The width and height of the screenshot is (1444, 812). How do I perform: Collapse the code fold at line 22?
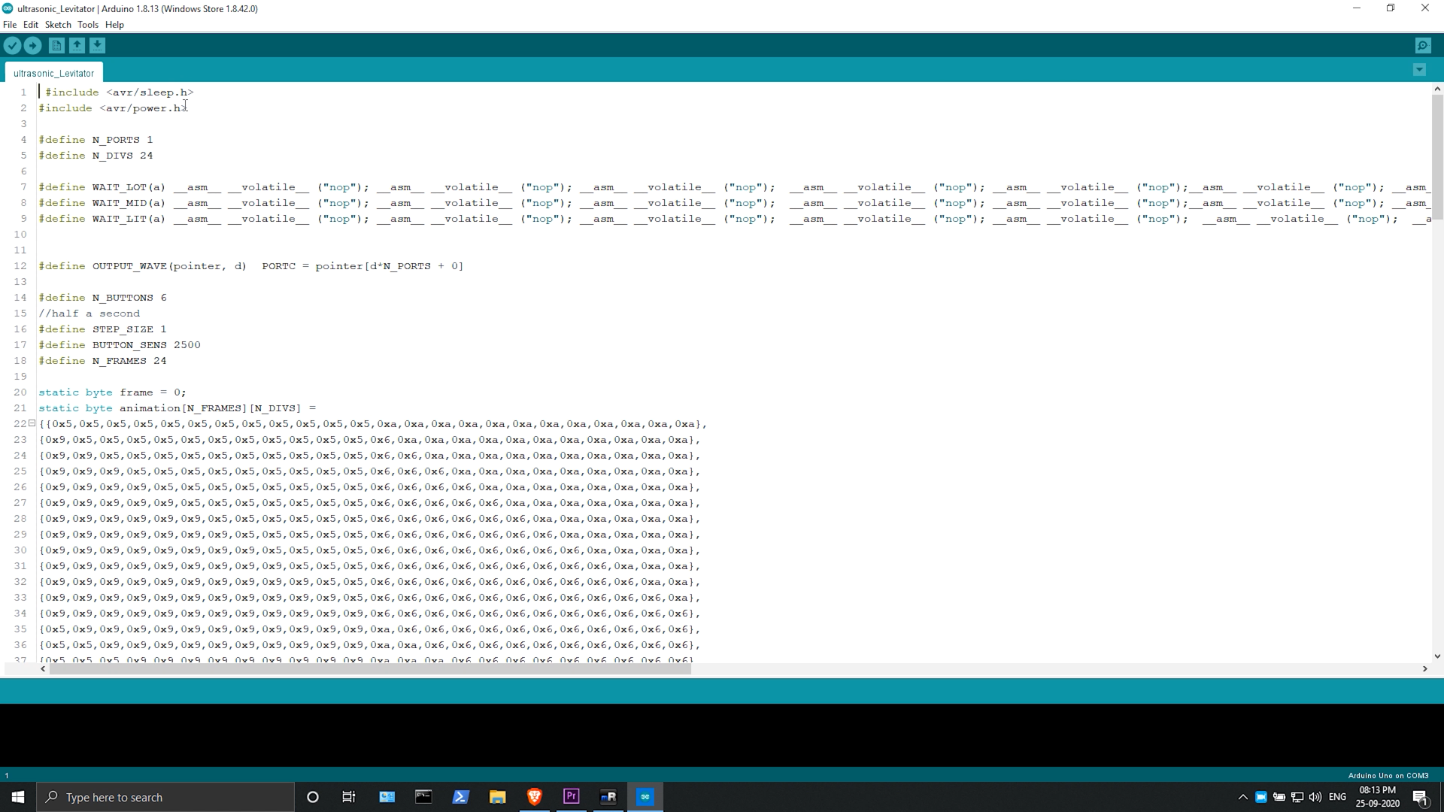click(32, 423)
